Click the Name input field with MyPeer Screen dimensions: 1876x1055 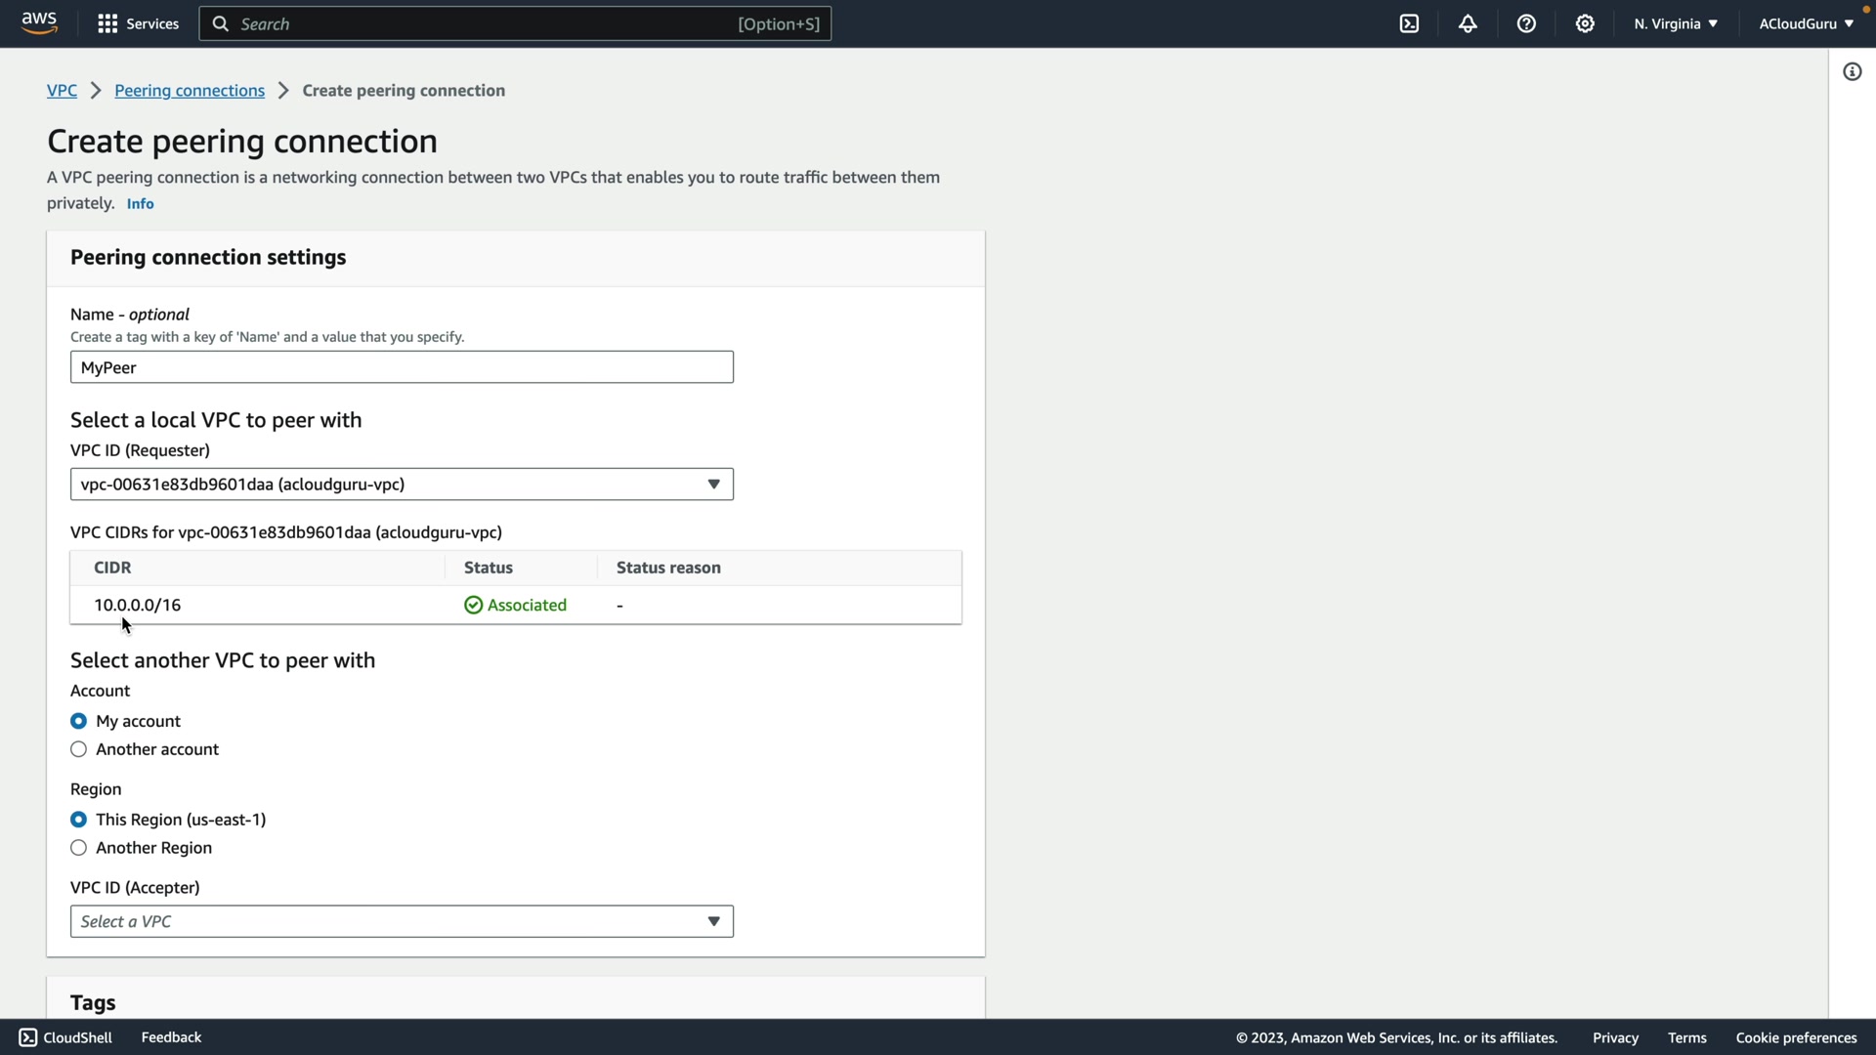coord(402,367)
